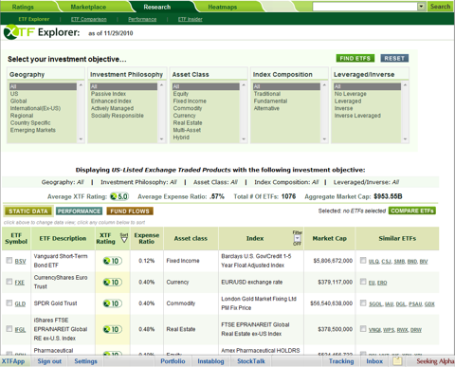The height and width of the screenshot is (367, 455).
Task: Click Investment Philosophy list down arrow
Action: coord(161,138)
